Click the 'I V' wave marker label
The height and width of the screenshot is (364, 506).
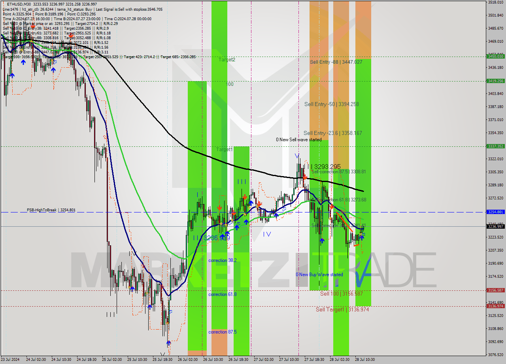coord(267,234)
